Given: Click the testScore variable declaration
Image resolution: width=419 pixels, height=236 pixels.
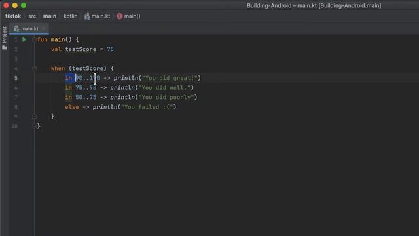Looking at the screenshot, I should 81,49.
